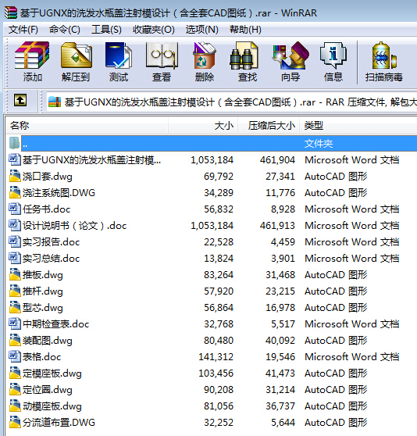Click the Word icon of 实习报告.doc
Screen dimensions: 417x436
tap(15, 241)
